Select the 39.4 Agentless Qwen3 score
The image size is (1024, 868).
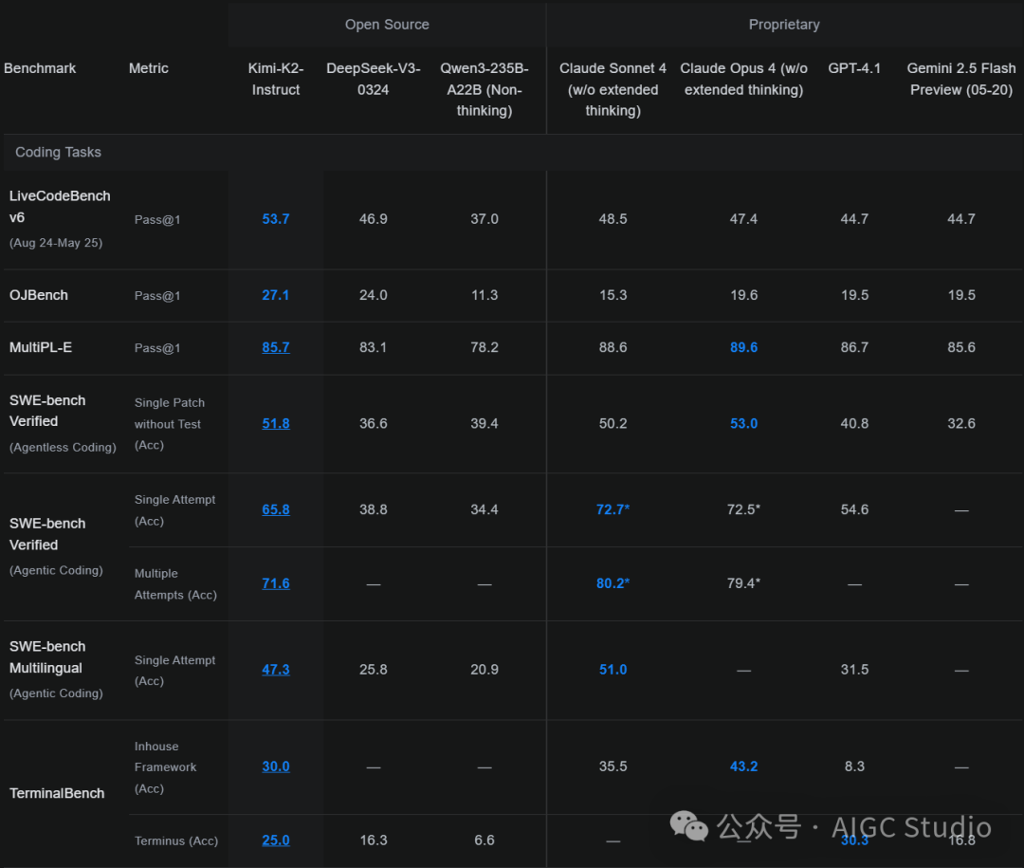484,423
